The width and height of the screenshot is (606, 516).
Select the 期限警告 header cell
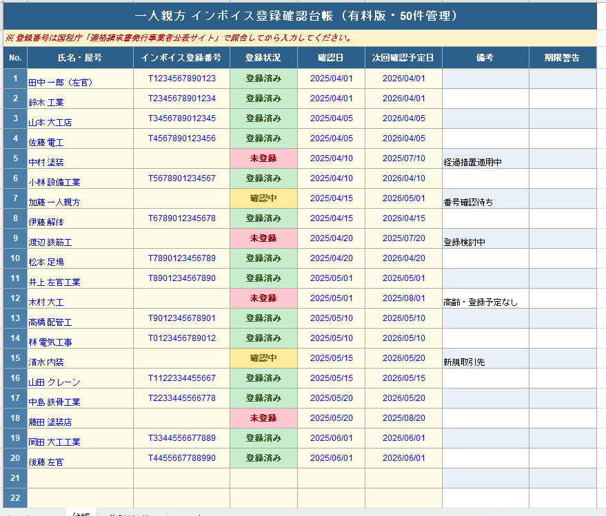562,58
